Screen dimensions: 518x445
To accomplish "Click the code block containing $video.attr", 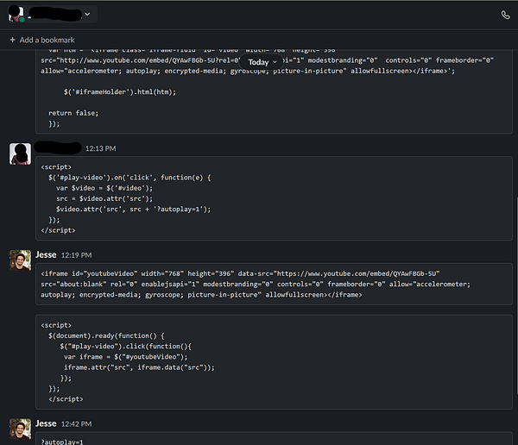I will [x=274, y=198].
